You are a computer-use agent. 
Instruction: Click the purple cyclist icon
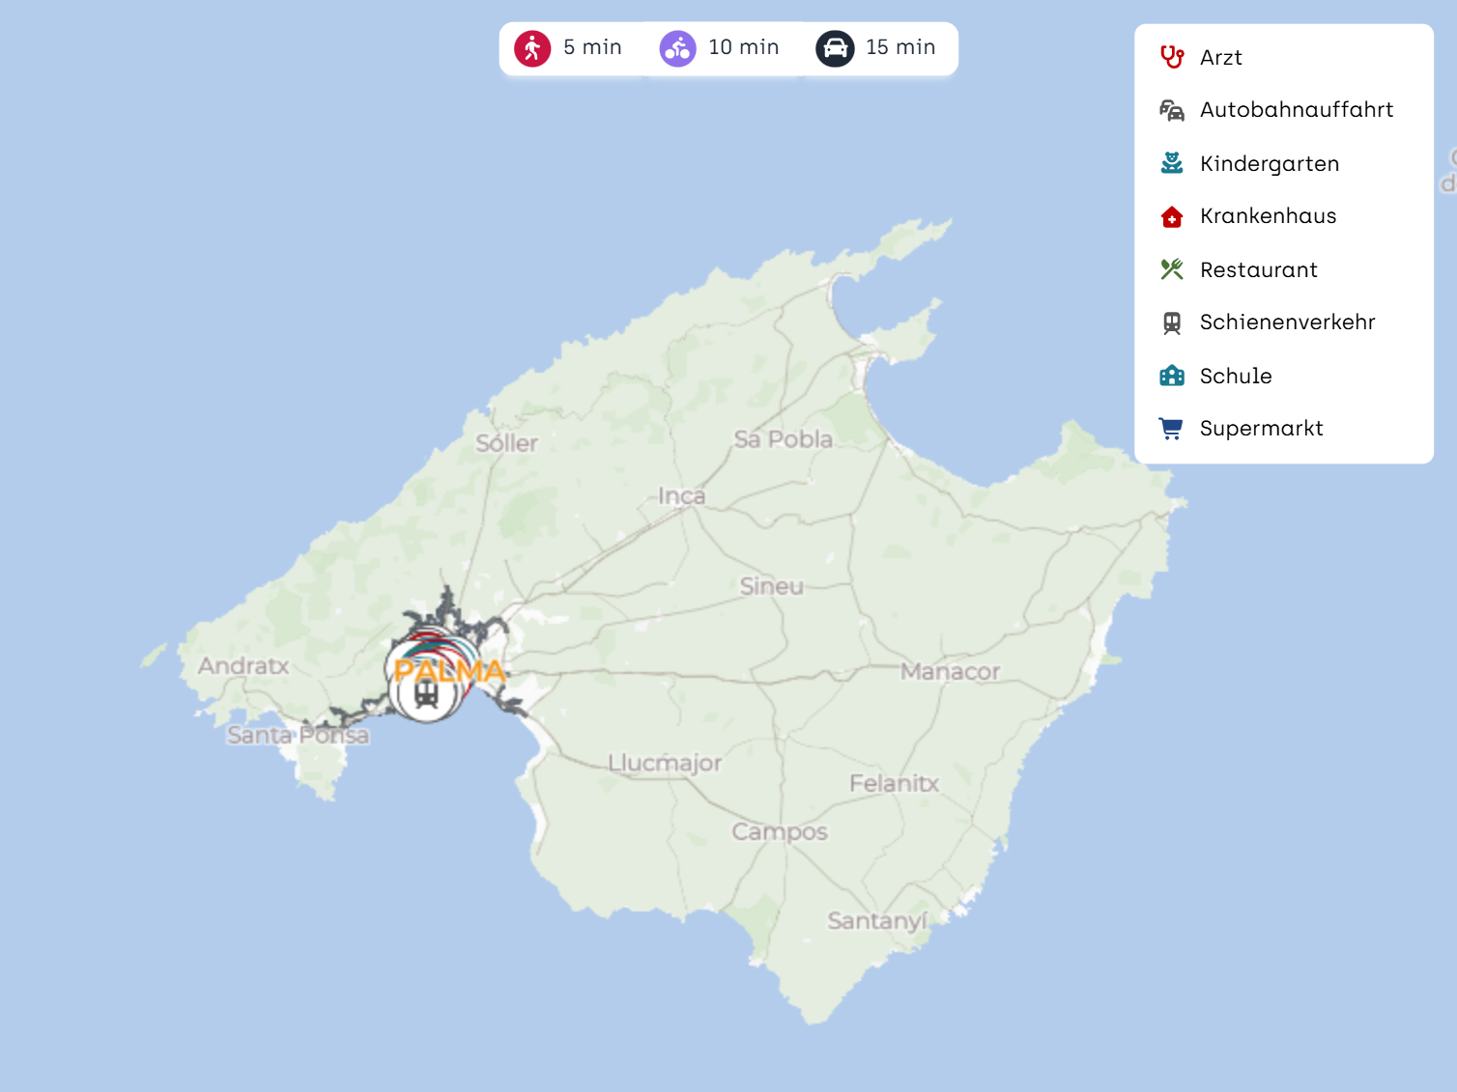(677, 48)
